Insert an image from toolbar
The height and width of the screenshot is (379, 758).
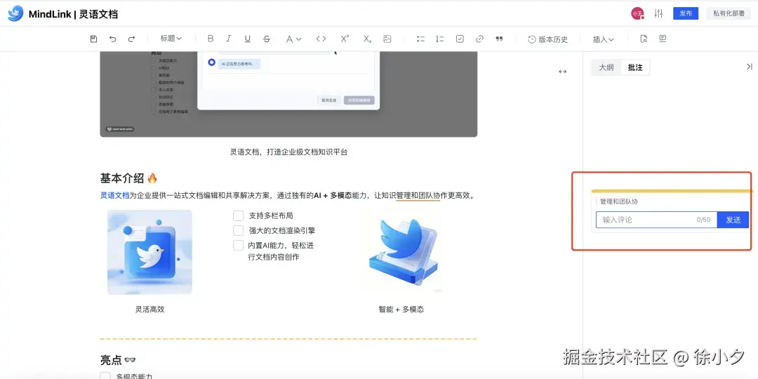pos(387,39)
